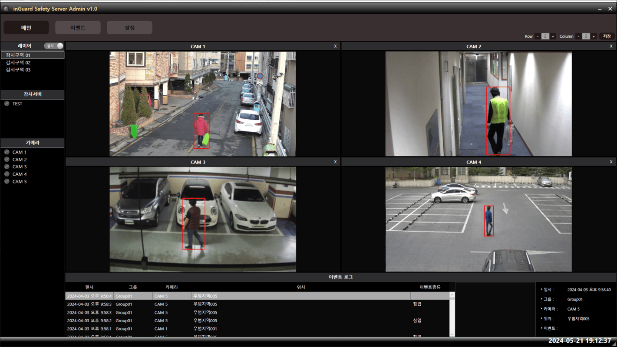The image size is (617, 347).
Task: Click the status icon beside CAM 3 in camera list
Action: tap(7, 167)
